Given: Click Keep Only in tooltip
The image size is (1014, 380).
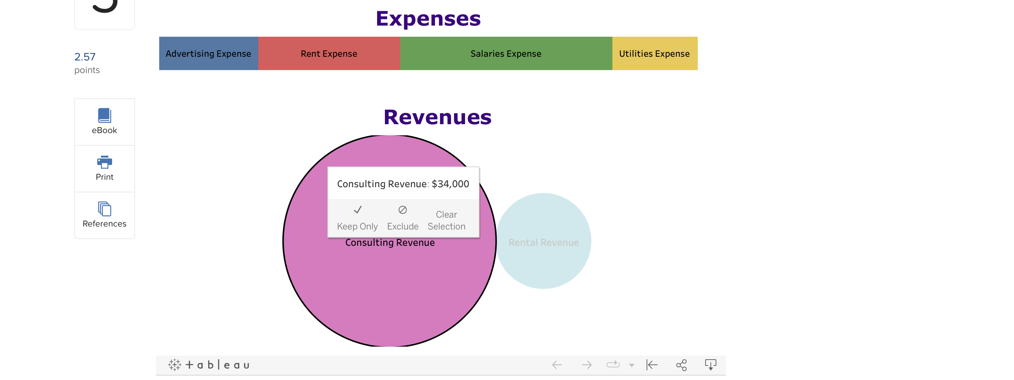Looking at the screenshot, I should (x=357, y=218).
